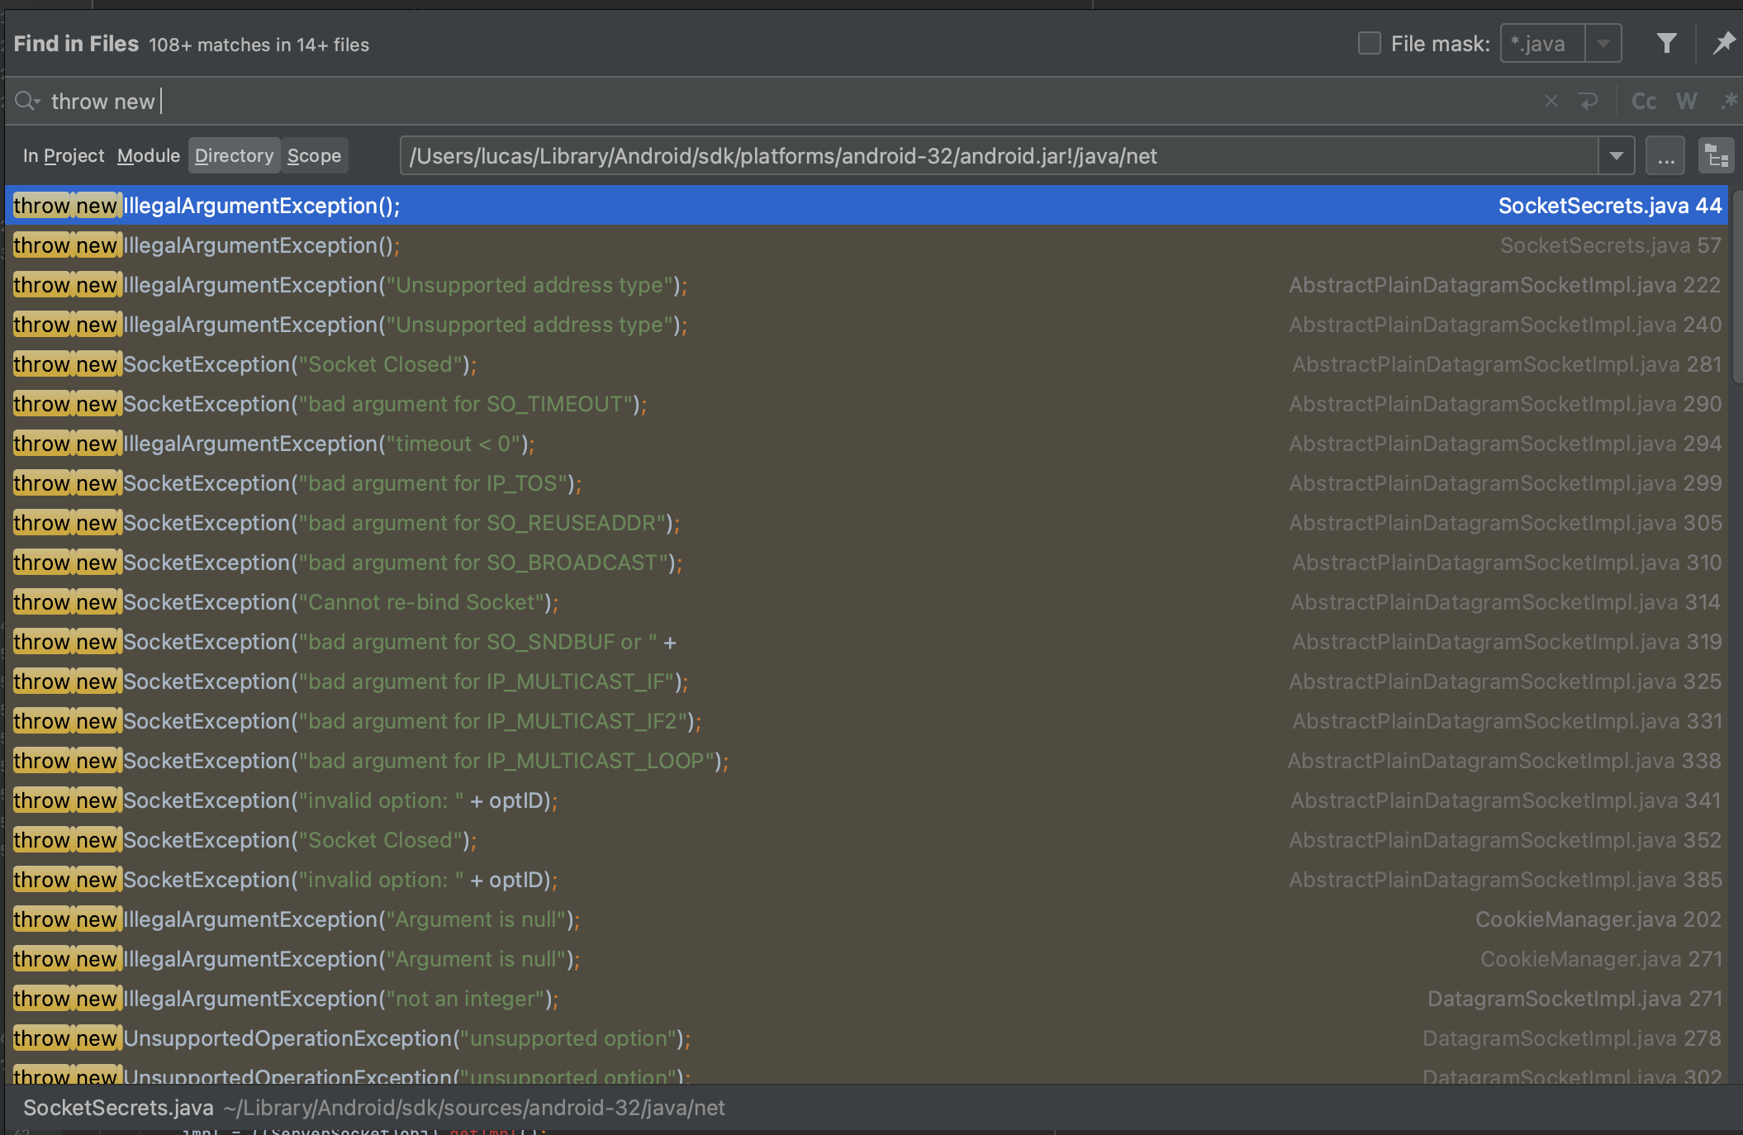This screenshot has height=1135, width=1743.
Task: Enable Regex search option icon
Action: click(1728, 102)
